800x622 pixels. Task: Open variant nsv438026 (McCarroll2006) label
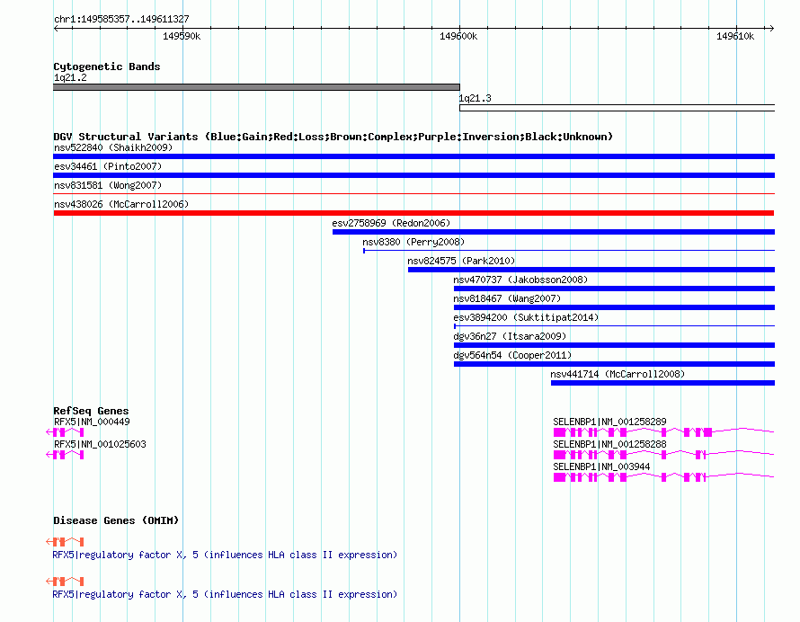click(121, 204)
